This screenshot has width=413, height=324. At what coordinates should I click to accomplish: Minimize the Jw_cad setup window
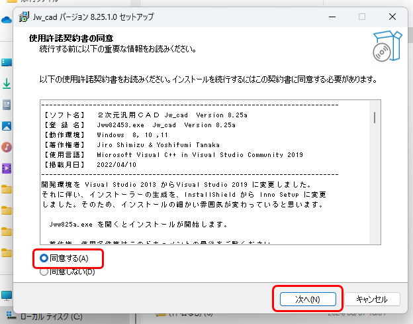(x=331, y=16)
